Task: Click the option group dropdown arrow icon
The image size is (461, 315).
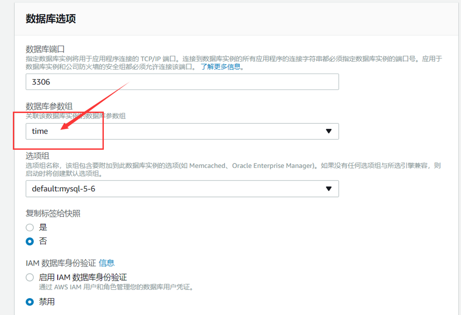Action: (329, 188)
